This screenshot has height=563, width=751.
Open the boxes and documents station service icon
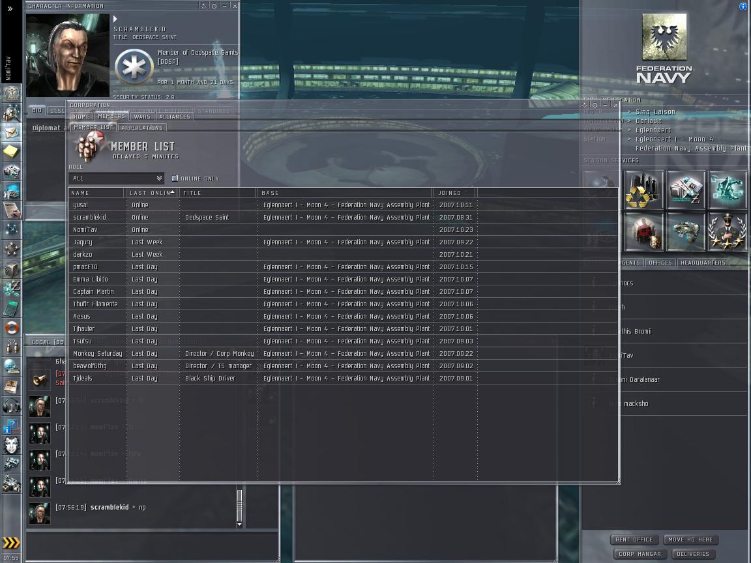[686, 190]
